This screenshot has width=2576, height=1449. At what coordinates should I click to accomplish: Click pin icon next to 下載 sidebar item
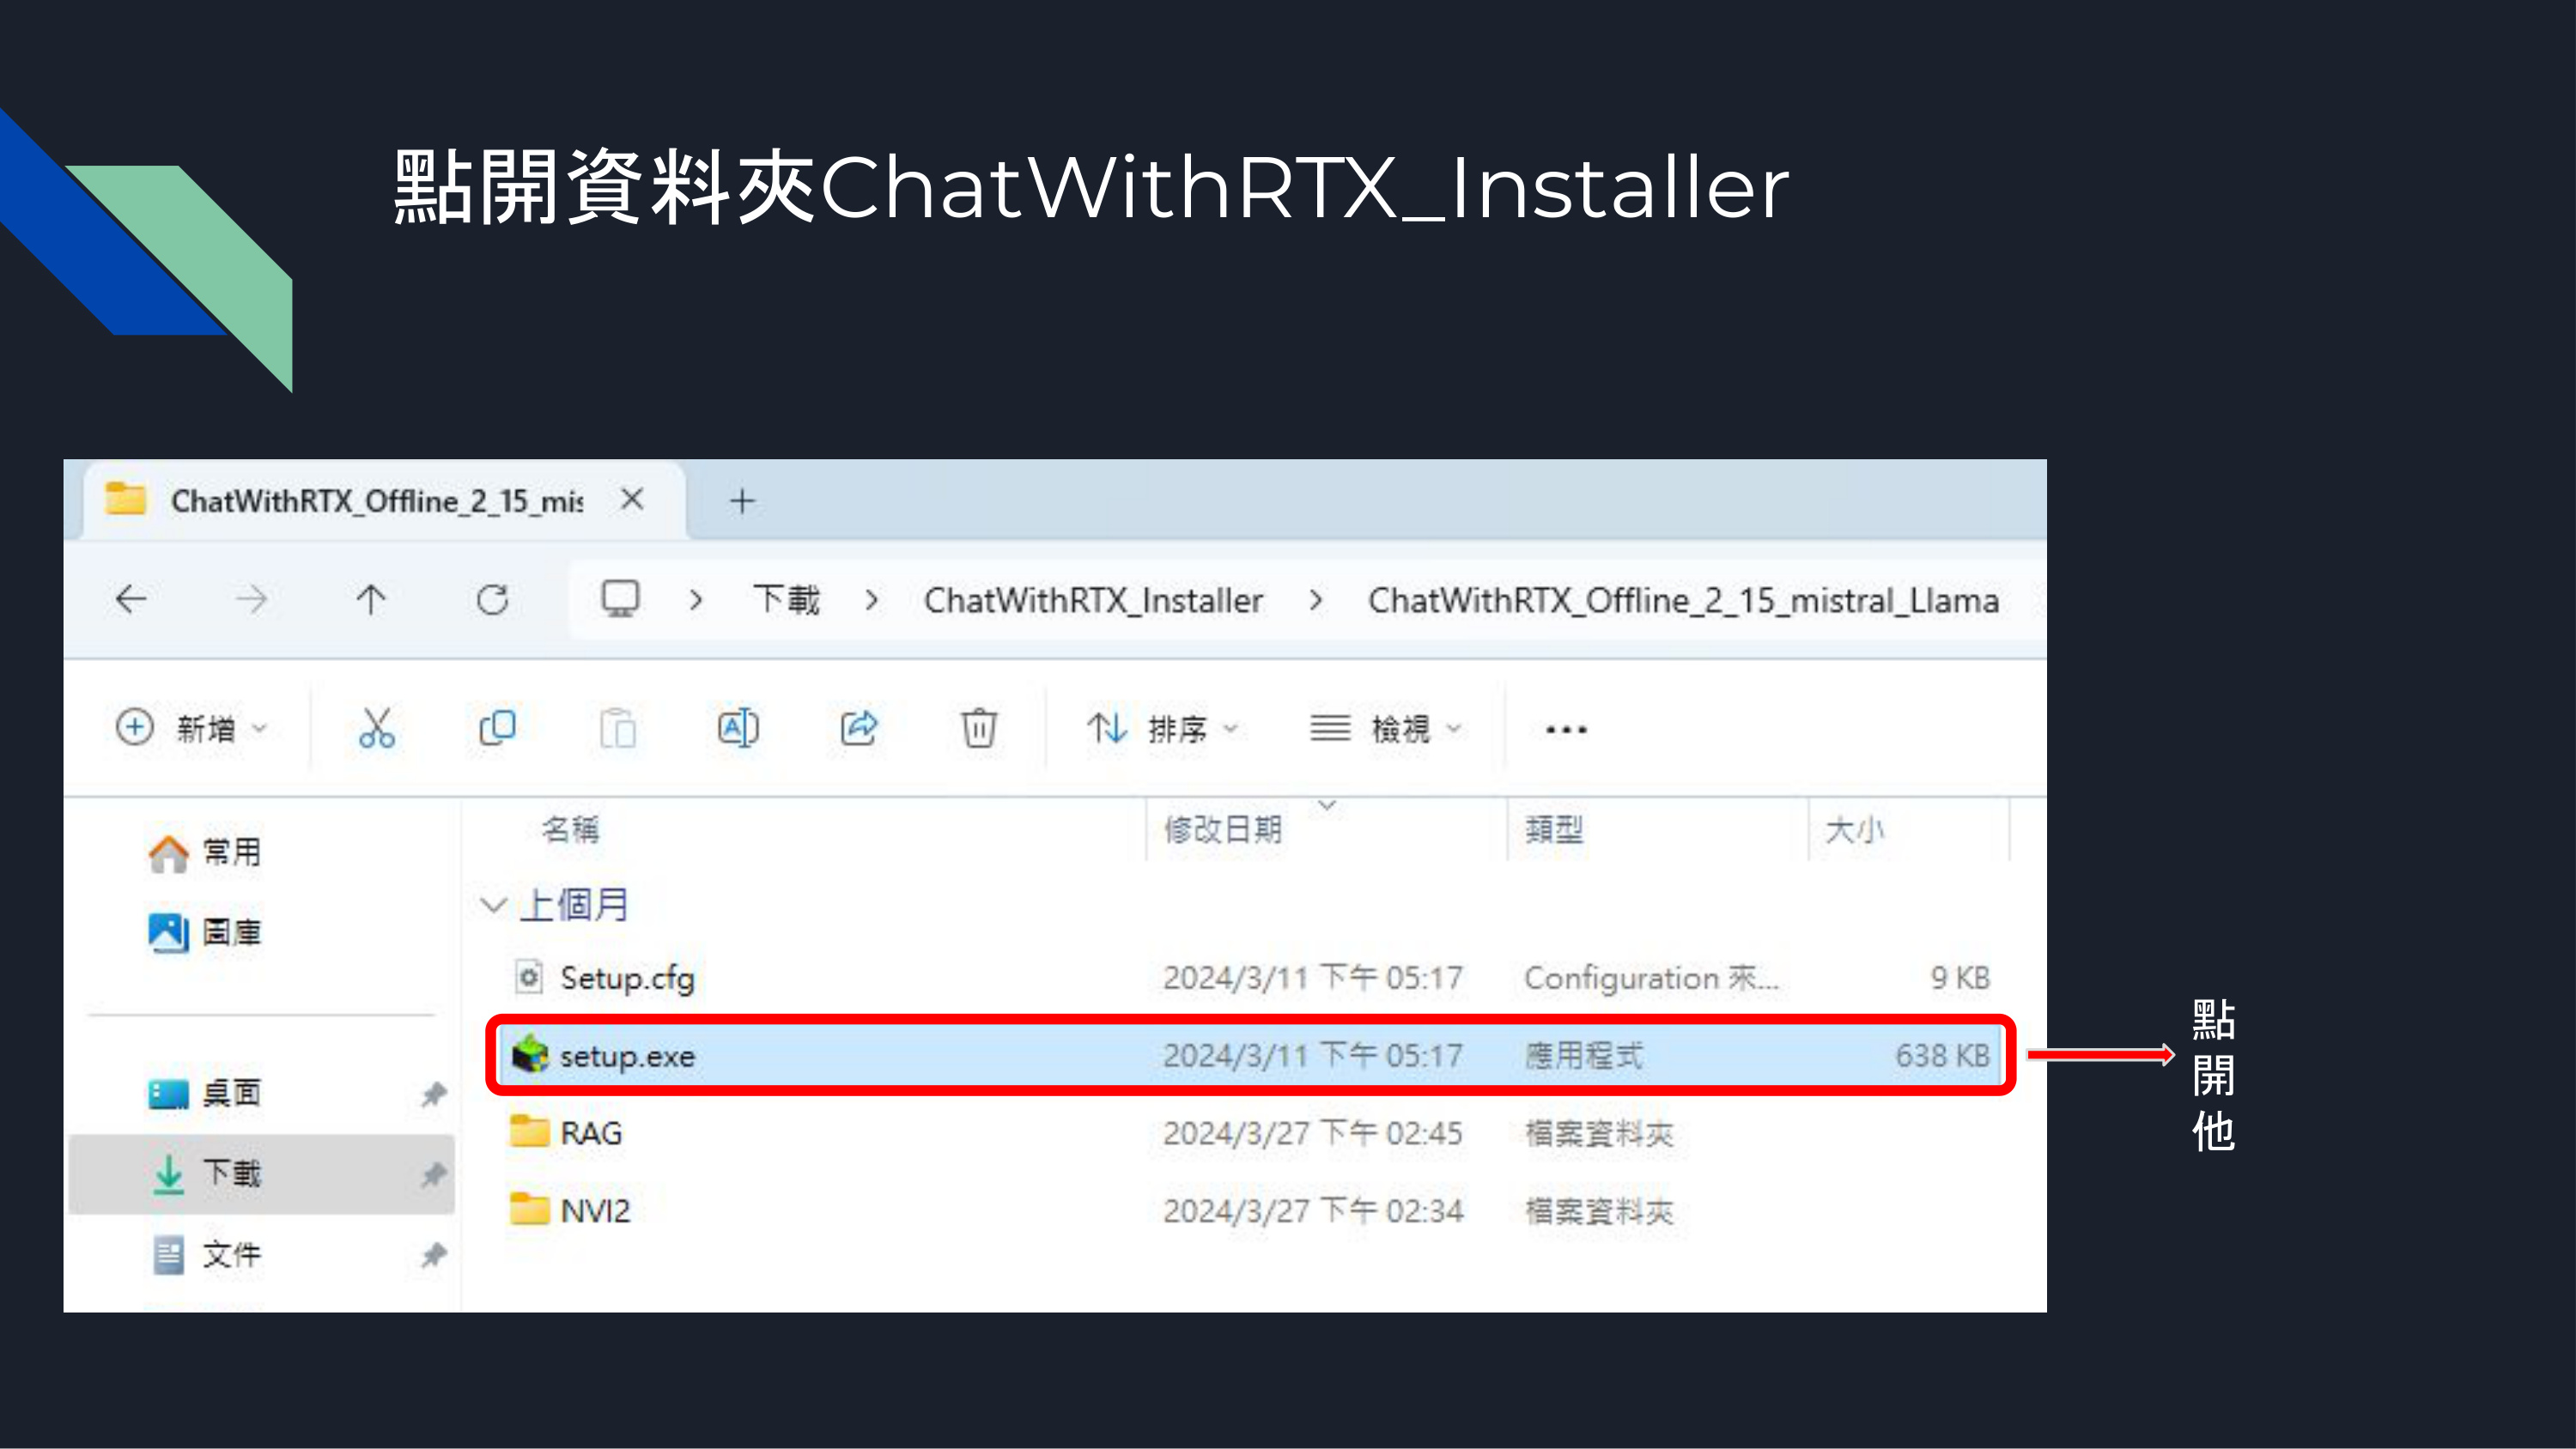433,1174
